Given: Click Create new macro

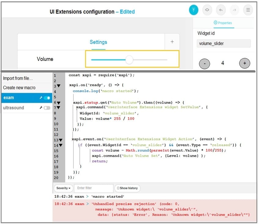Looking at the screenshot, I should pos(19,88).
